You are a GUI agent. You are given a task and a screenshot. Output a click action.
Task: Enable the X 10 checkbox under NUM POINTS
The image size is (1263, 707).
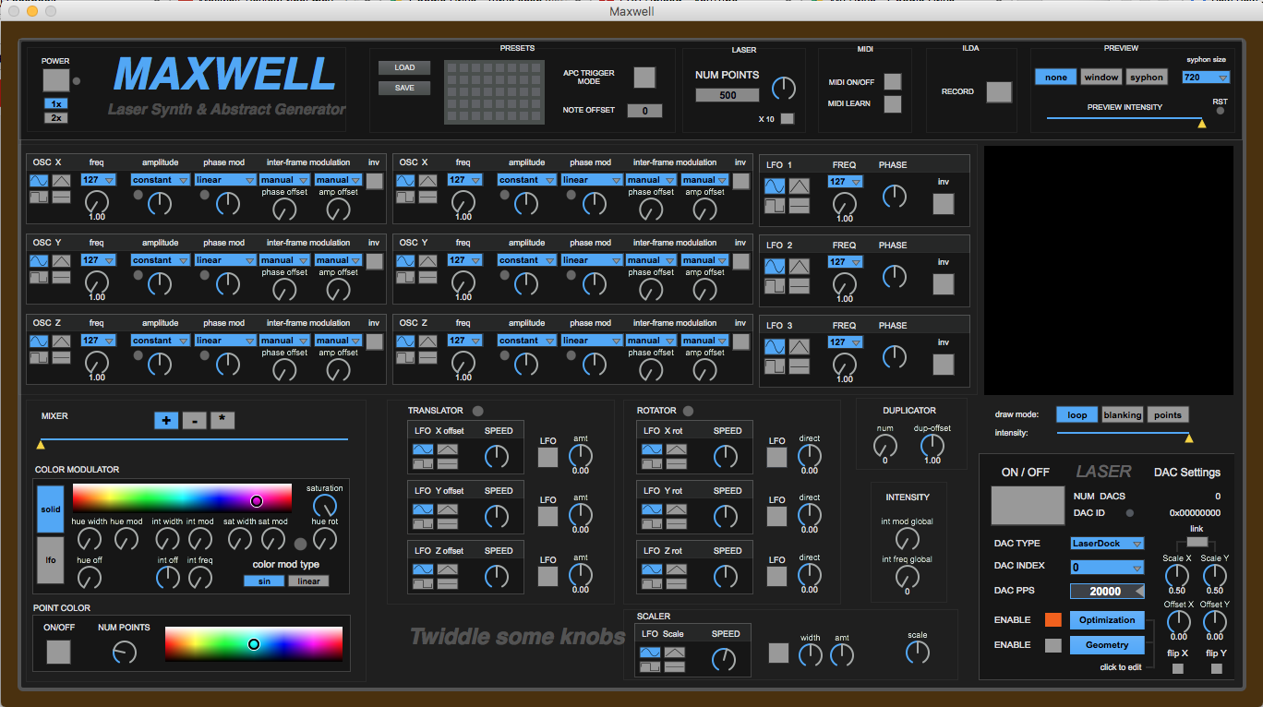point(787,118)
